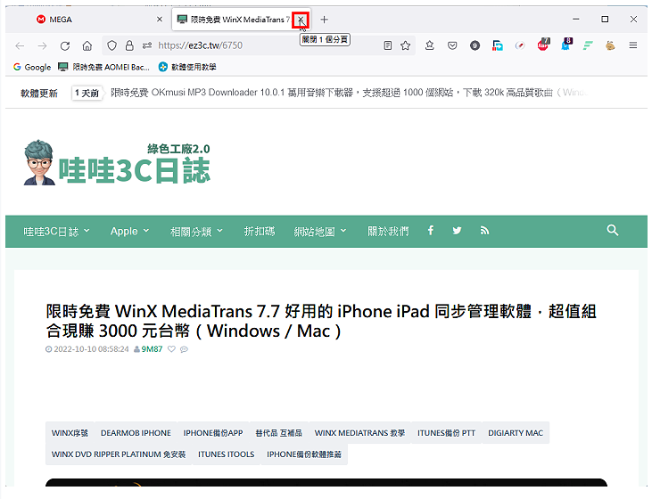Expand the Apple nav dropdown
The width and height of the screenshot is (652, 499).
(129, 231)
